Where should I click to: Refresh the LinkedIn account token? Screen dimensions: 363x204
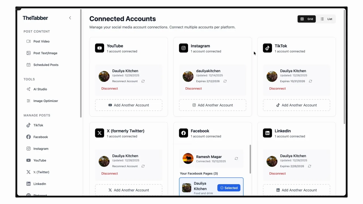[309, 166]
